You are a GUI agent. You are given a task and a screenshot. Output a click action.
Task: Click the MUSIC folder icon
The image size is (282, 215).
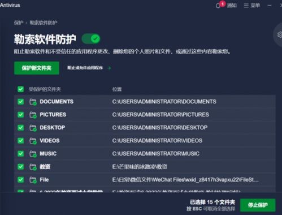click(33, 153)
